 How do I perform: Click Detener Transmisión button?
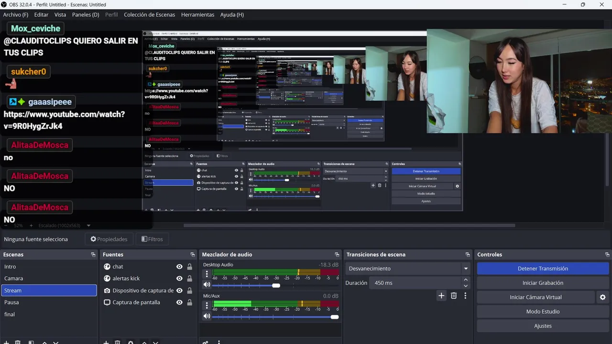pos(543,269)
